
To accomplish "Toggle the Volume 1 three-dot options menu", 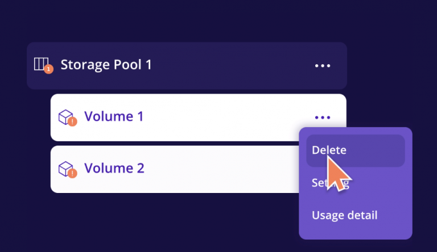I will (323, 117).
